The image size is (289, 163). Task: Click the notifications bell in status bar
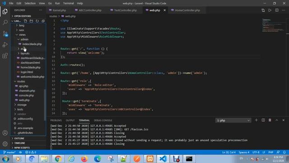[x=284, y=152]
